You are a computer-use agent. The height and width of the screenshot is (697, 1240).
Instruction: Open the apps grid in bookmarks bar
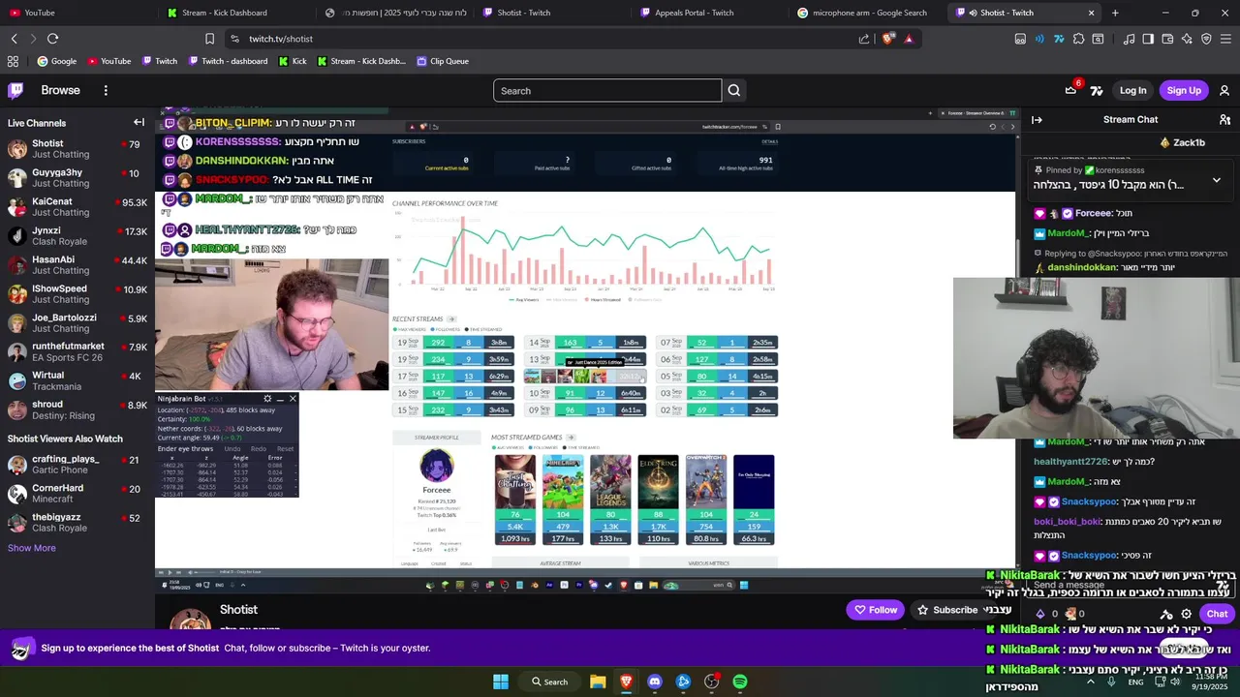click(13, 61)
